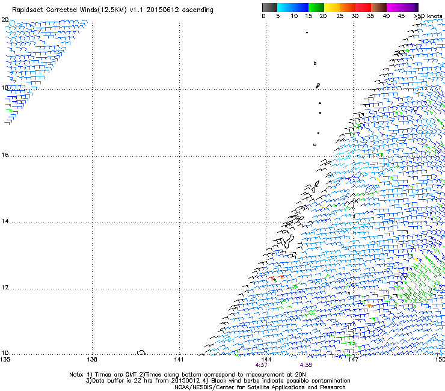This screenshot has height=391, width=445.
Task: Click the latitude label '20' on left axis
Action: click(5, 20)
